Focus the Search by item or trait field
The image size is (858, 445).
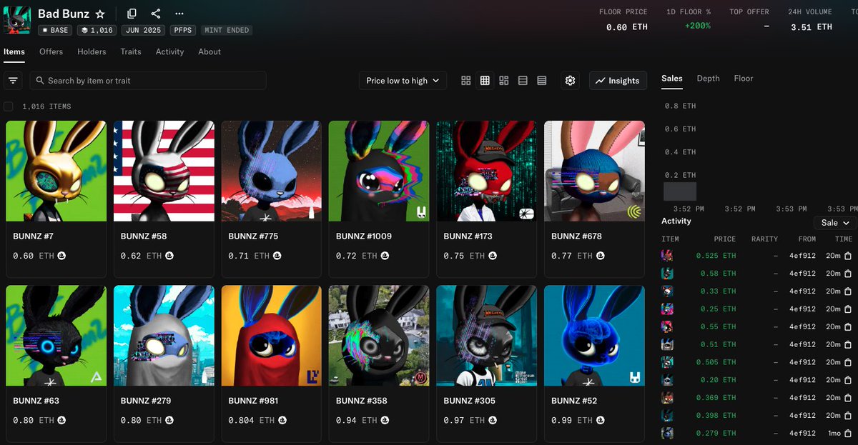pyautogui.click(x=148, y=81)
